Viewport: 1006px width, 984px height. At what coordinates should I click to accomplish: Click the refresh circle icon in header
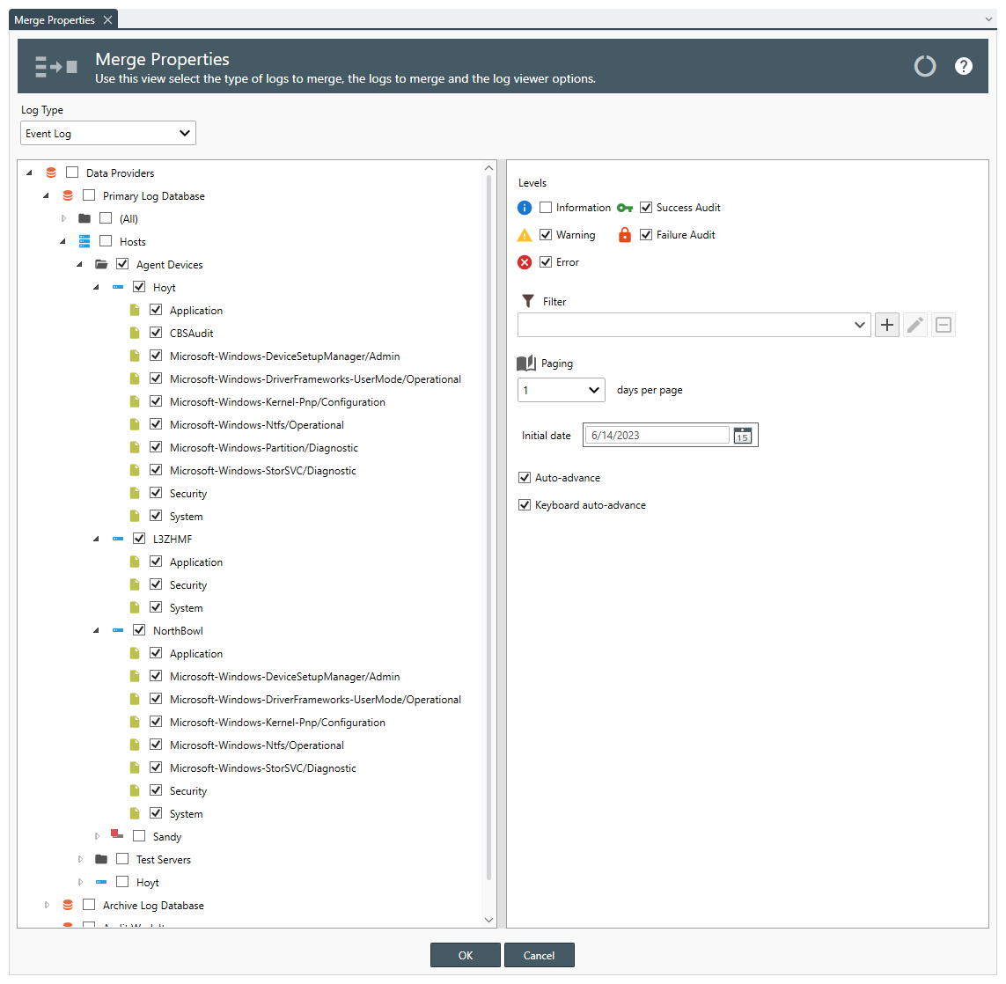coord(925,66)
